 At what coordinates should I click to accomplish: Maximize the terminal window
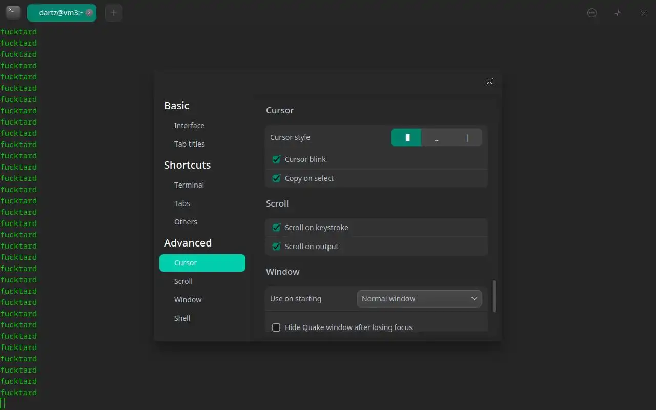[618, 13]
